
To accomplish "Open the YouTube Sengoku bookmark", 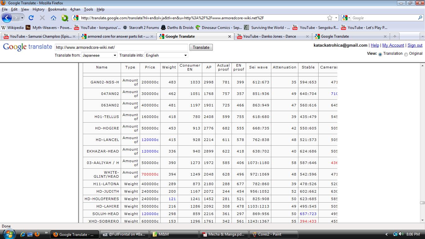I will (x=316, y=27).
